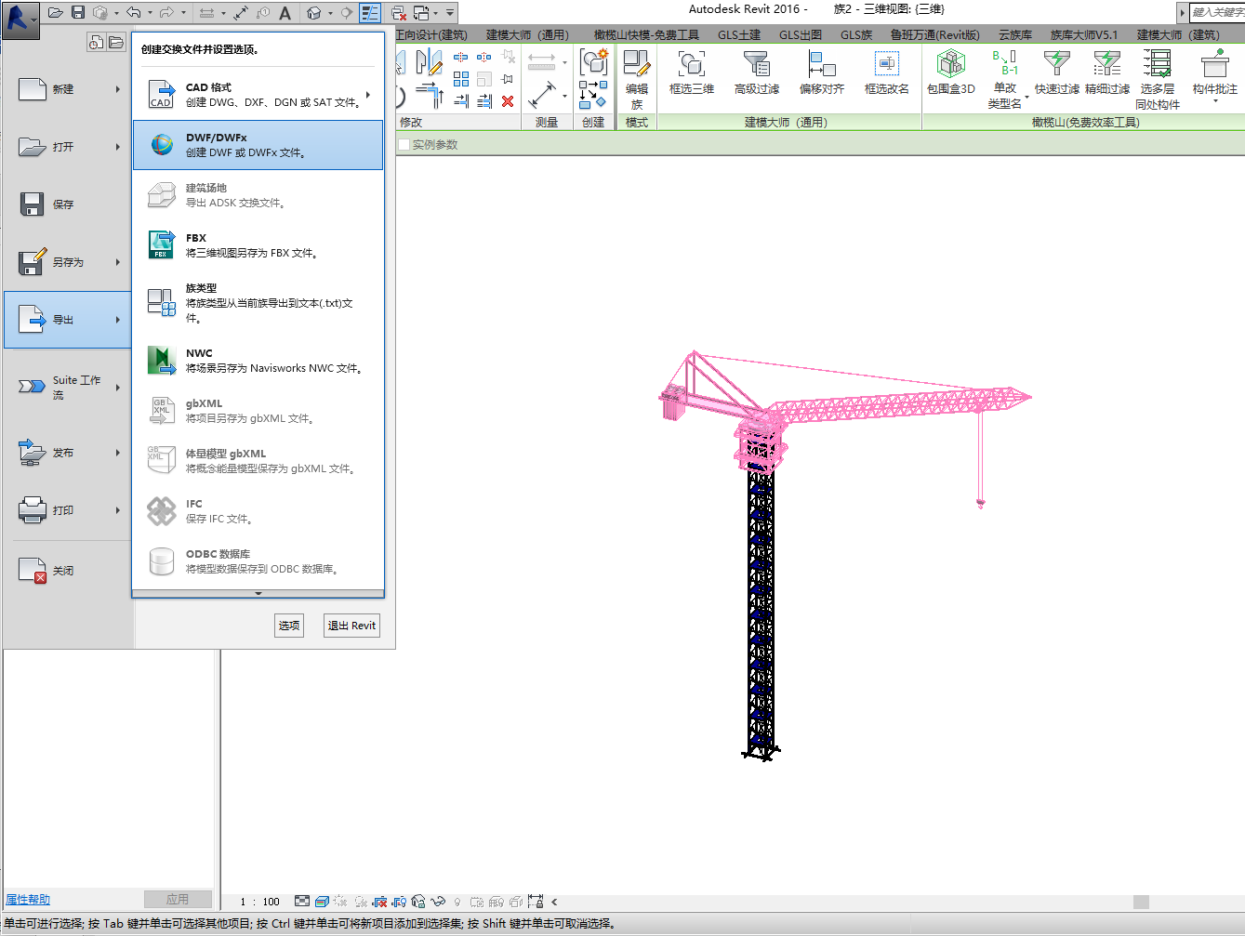Toggle the thin lines icon in quick access toolbar

pyautogui.click(x=370, y=13)
